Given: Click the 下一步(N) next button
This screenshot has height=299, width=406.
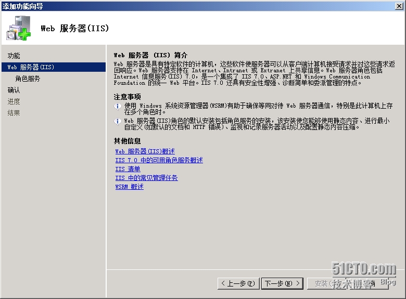Looking at the screenshot, I should tap(282, 283).
